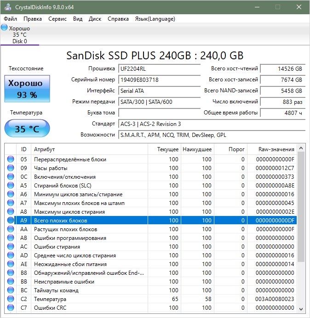Screen dimensions: 310x318
Task: Click status orb of row A6 Минимум циклов
Action: [11, 194]
